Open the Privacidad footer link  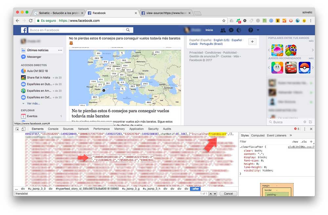[x=196, y=53]
